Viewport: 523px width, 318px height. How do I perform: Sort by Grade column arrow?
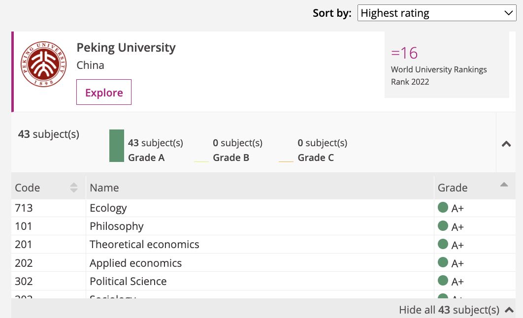pyautogui.click(x=503, y=185)
